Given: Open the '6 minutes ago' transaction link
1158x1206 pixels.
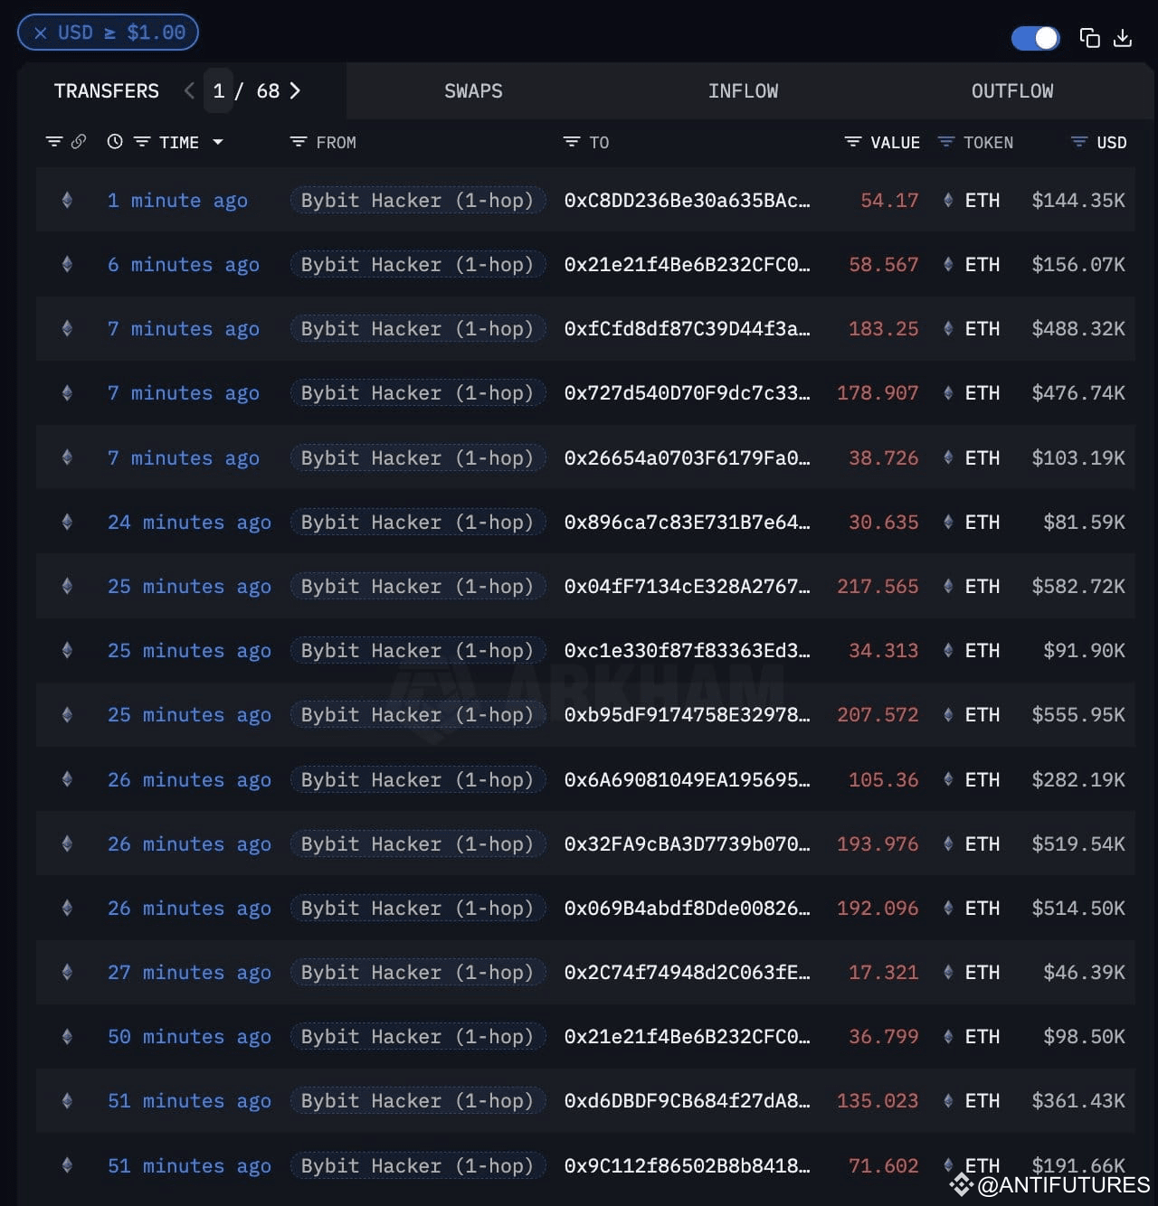Looking at the screenshot, I should click(184, 264).
